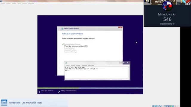Open VirtualBox Zařízení menu
Image resolution: width=191 pixels, height=107 pixels.
pos(24,4)
